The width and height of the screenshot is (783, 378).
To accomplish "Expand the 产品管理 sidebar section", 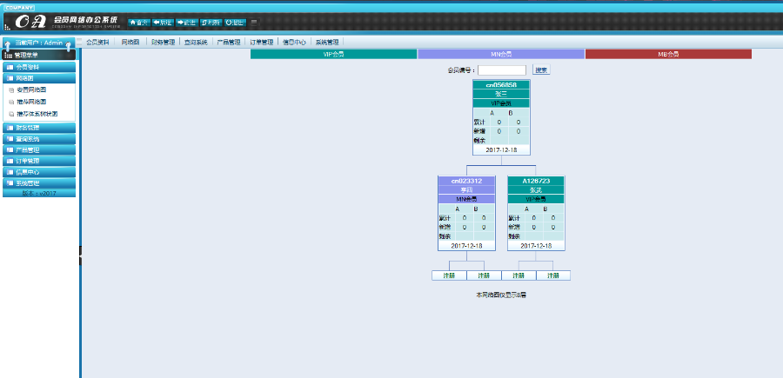I will click(x=39, y=149).
